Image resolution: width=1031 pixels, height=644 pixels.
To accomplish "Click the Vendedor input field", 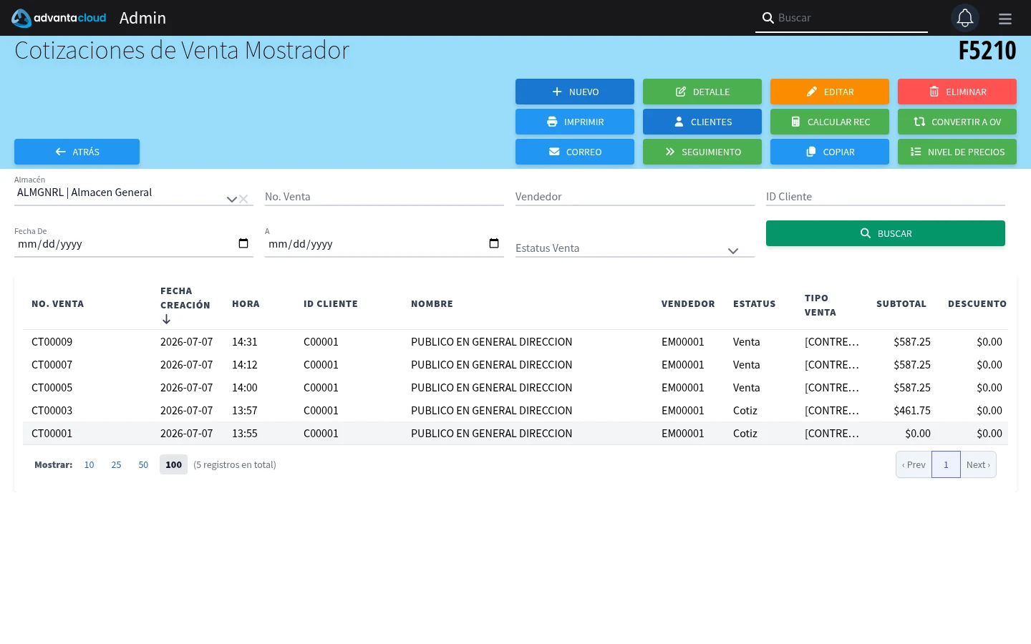I will [635, 197].
